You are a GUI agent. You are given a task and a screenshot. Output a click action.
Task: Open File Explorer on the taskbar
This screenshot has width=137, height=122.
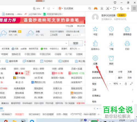pos(15,121)
